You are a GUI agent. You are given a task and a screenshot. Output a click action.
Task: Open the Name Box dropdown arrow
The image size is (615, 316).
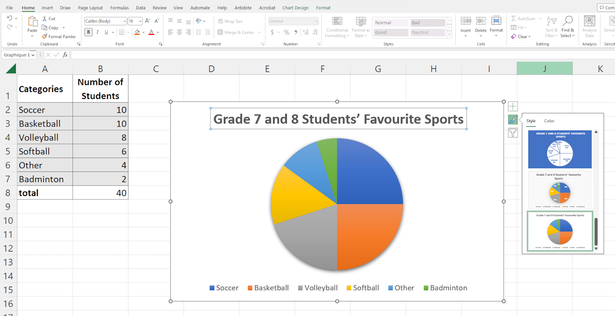[x=34, y=55]
